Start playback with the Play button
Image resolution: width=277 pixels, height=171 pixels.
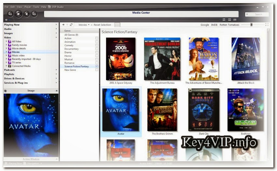19,14
